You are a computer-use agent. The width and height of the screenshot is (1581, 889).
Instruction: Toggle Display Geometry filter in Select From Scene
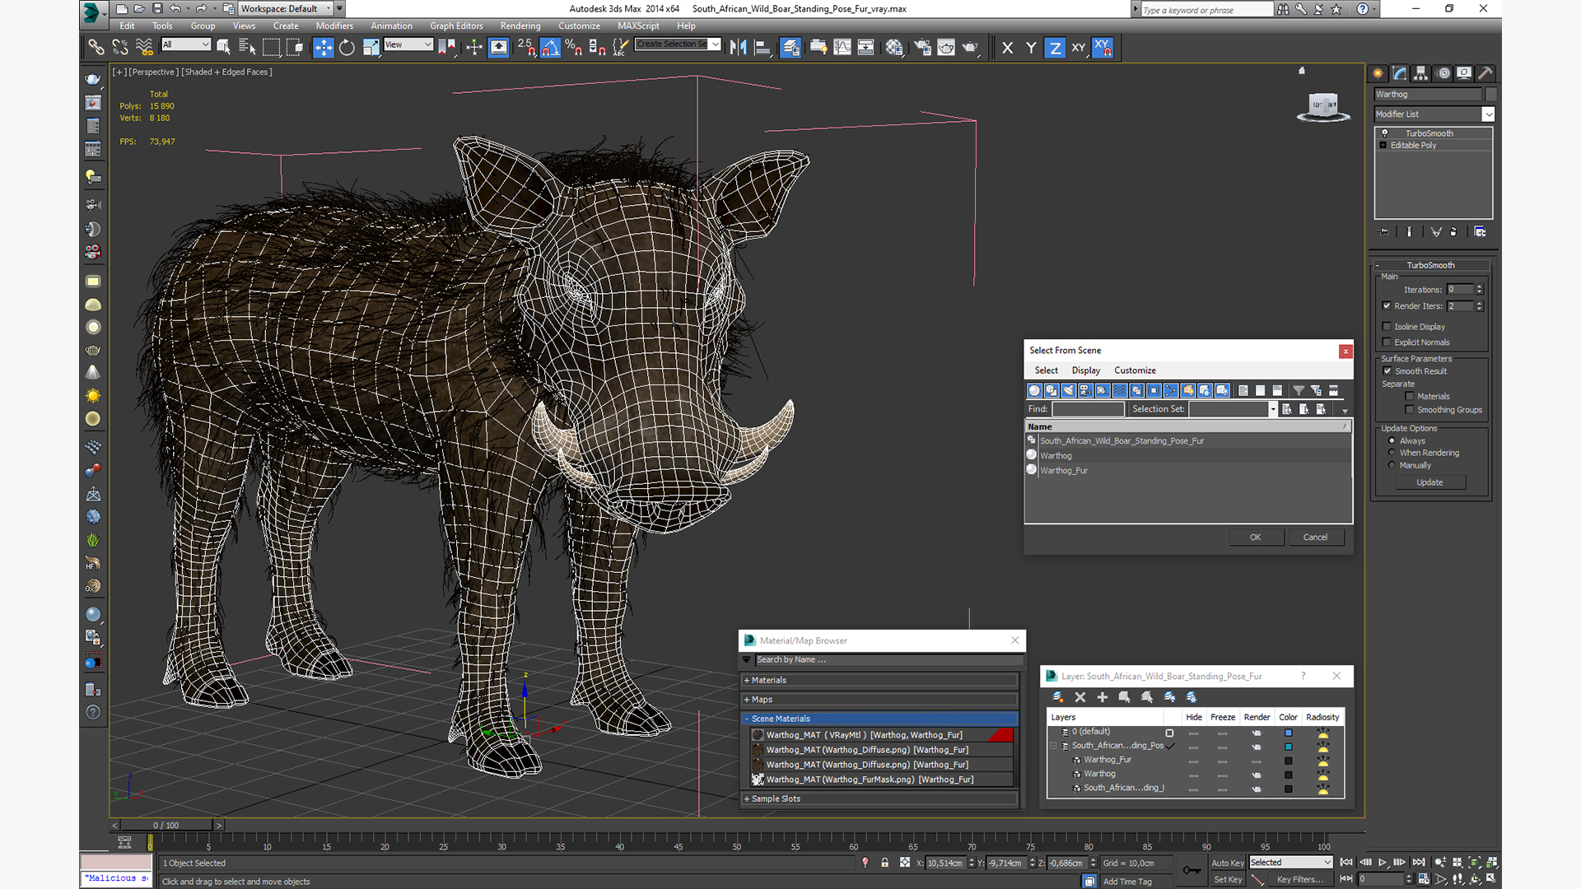(1035, 390)
